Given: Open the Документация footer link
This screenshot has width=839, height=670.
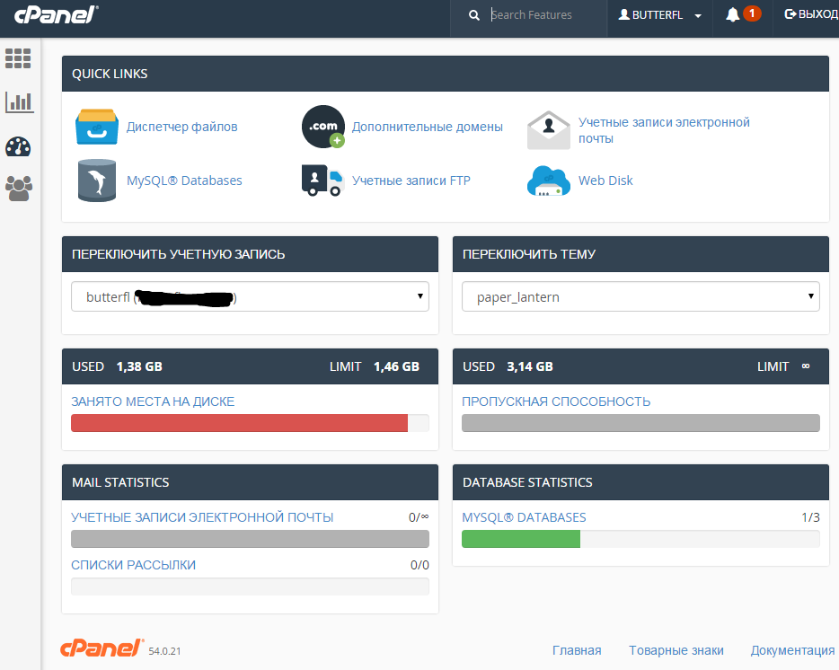Looking at the screenshot, I should click(792, 650).
